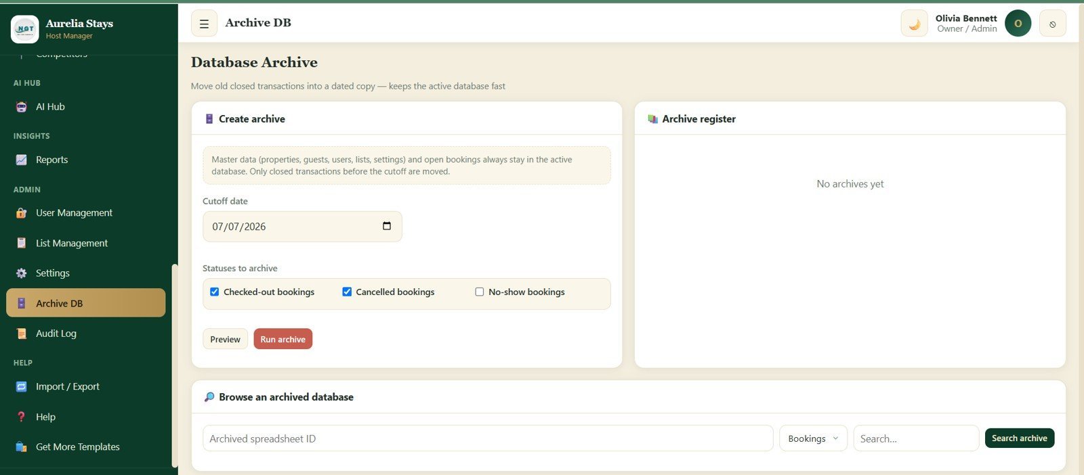This screenshot has height=475, width=1084.
Task: Click the Aurelia Stays logo icon
Action: coord(25,29)
